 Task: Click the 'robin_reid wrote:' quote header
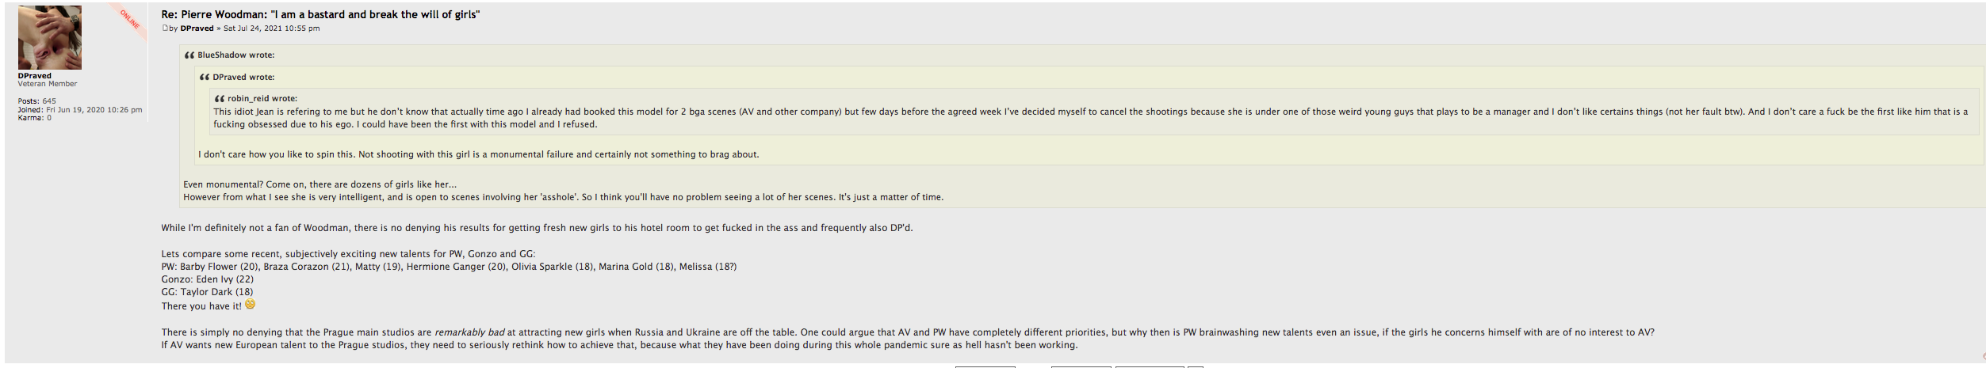[262, 99]
